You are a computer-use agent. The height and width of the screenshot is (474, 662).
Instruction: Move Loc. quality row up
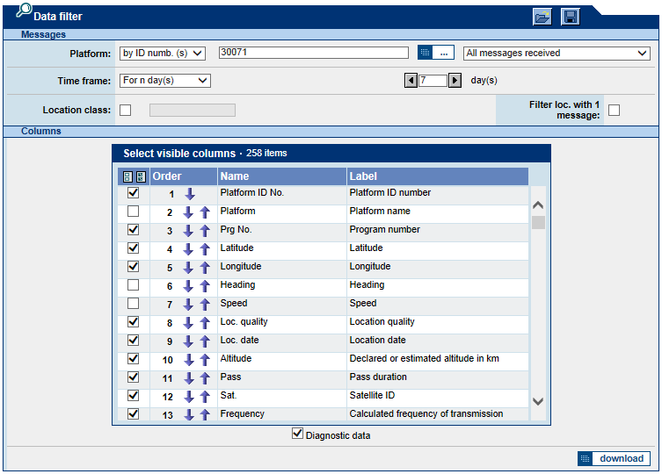coord(205,323)
